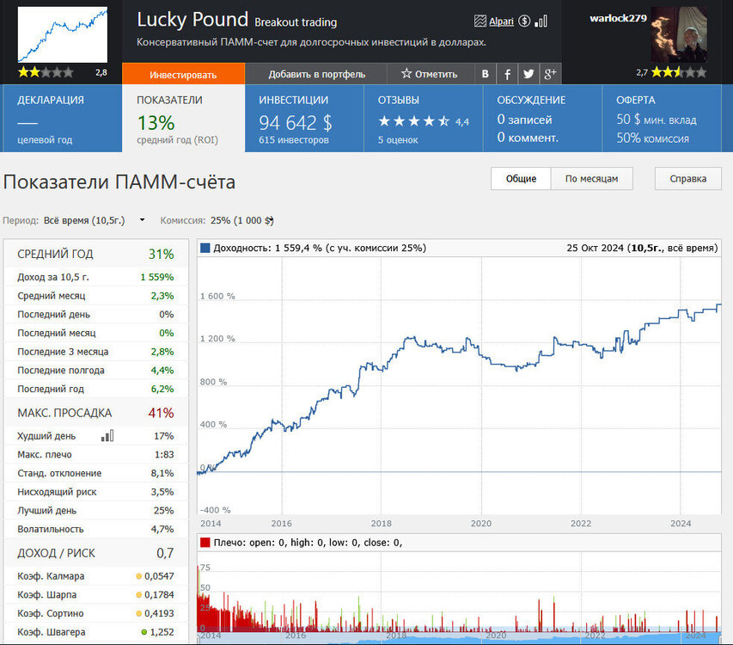733x645 pixels.
Task: Click the risk bars icon in header
Action: tap(541, 21)
